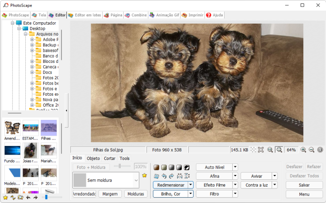Screen dimensions: 326x203
Task: Click the Salvar button
Action: [x=304, y=185]
